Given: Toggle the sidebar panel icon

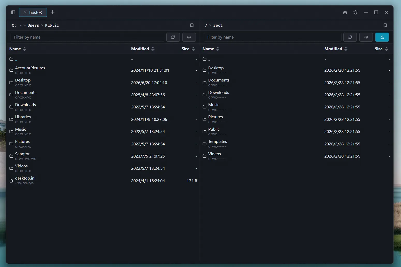Looking at the screenshot, I should pos(13,12).
